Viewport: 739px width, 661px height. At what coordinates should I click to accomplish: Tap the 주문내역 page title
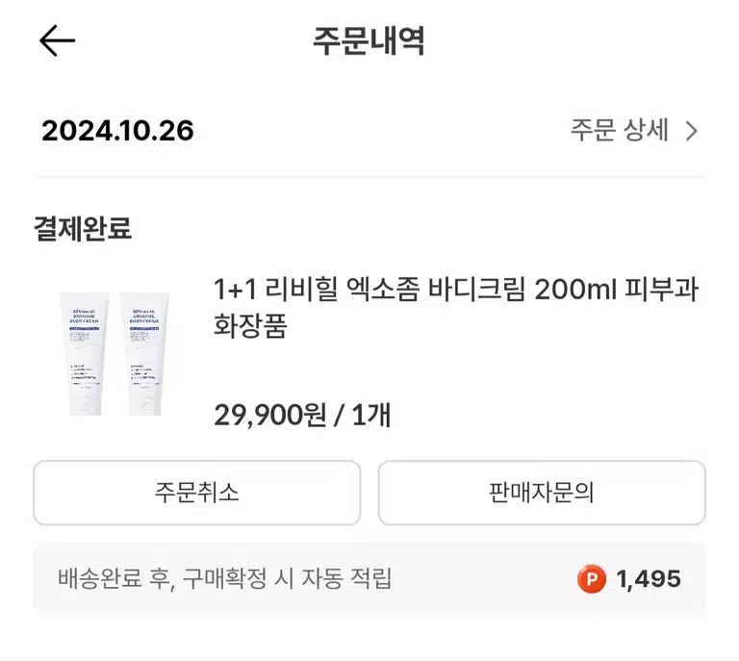click(369, 41)
